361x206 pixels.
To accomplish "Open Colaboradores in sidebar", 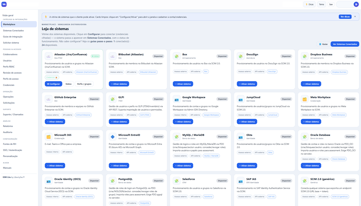I will (x=19, y=54).
